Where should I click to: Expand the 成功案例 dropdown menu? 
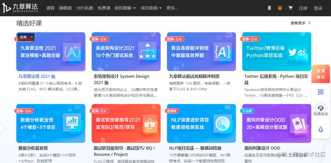coord(151,8)
